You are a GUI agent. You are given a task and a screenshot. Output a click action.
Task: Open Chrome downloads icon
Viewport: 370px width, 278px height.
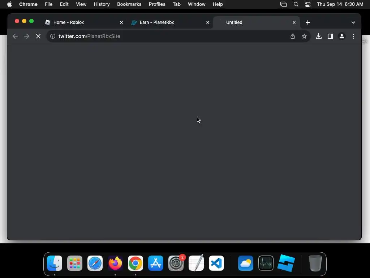click(319, 36)
